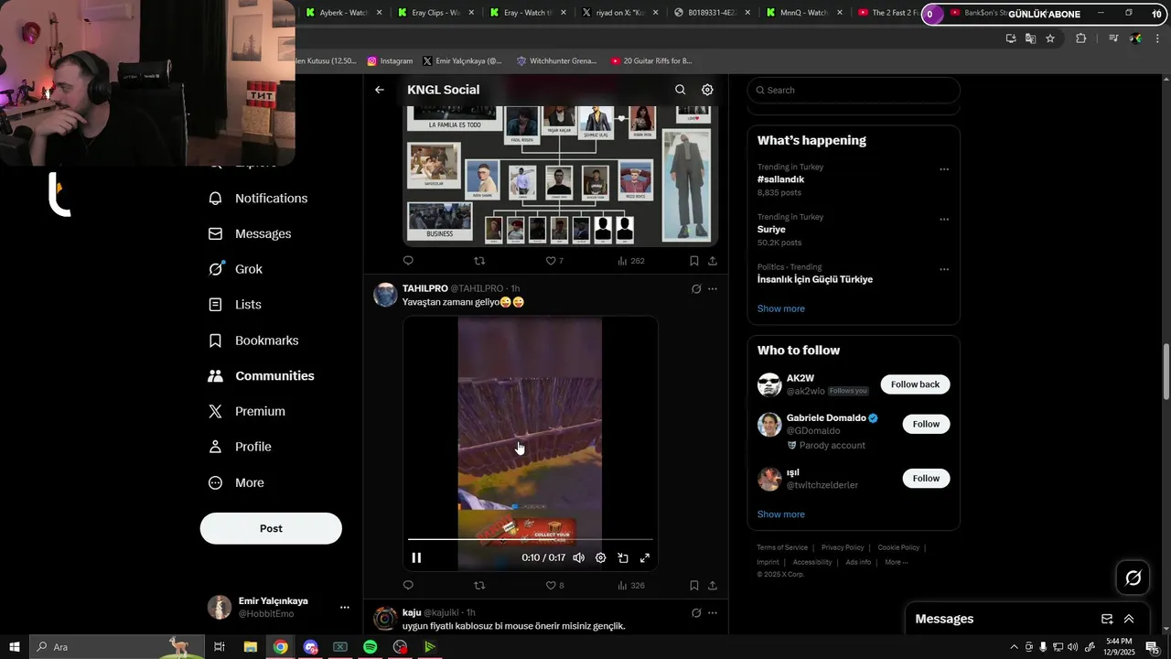Open more options for #sallandık trend
Screen dimensions: 1171x659
[944, 169]
